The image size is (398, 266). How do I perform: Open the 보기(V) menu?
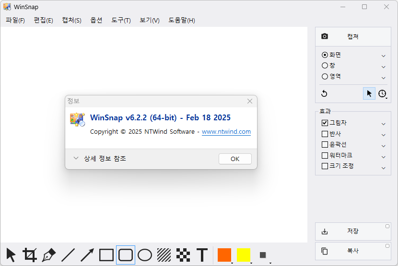click(x=150, y=20)
